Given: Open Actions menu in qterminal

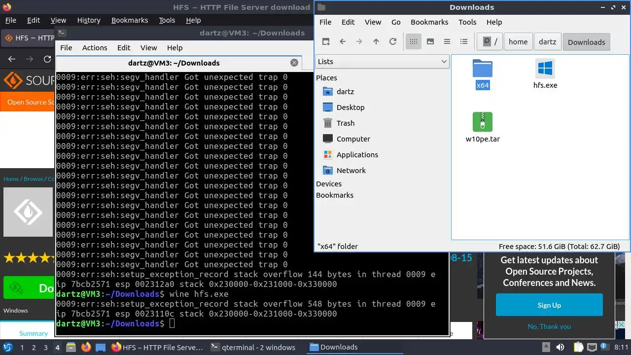Looking at the screenshot, I should tap(95, 48).
